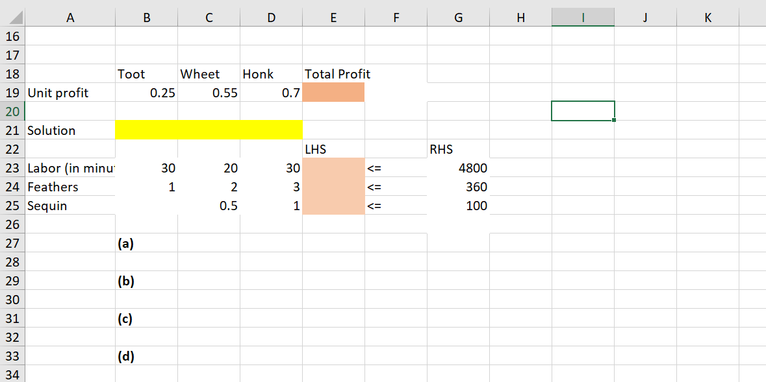Click the peach LHS cell for Feathers

(x=334, y=186)
